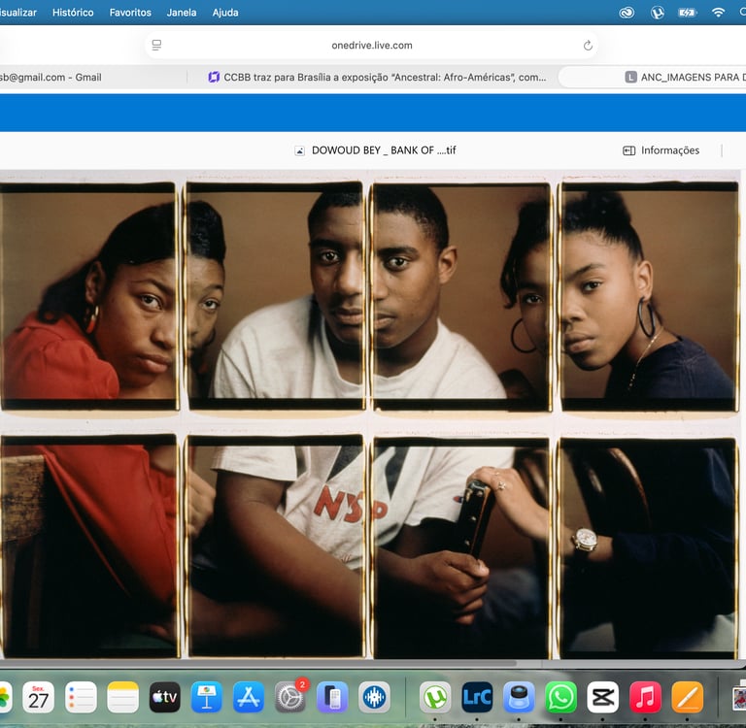Open Apple TV from the Dock
The width and height of the screenshot is (746, 728).
tap(164, 697)
